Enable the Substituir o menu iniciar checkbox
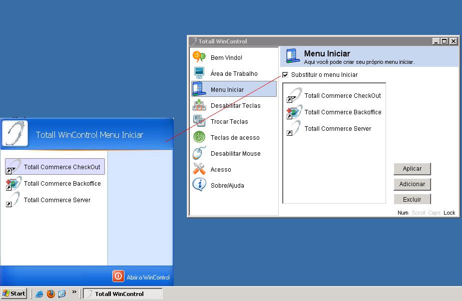 [x=285, y=75]
